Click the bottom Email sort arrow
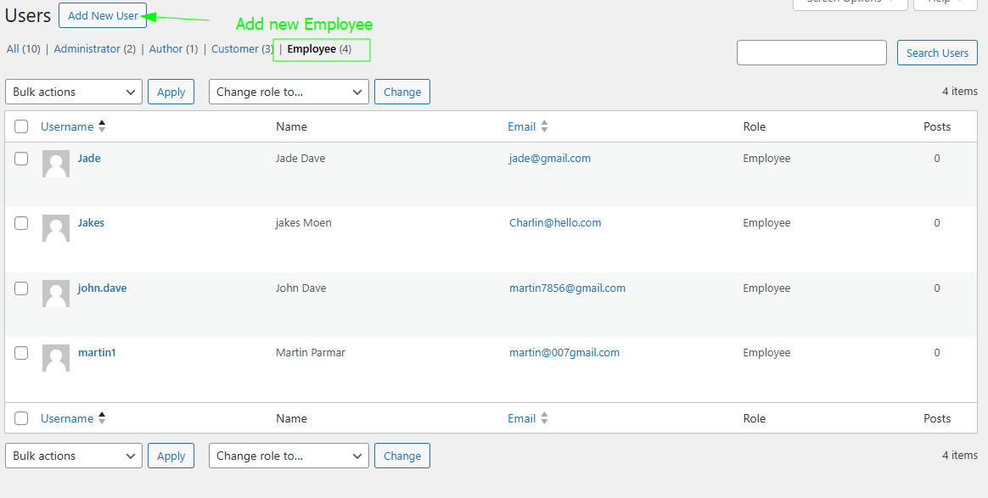Image resolution: width=988 pixels, height=498 pixels. [544, 417]
